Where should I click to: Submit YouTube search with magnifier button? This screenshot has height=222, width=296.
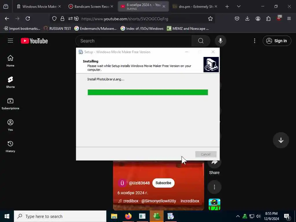pyautogui.click(x=201, y=41)
